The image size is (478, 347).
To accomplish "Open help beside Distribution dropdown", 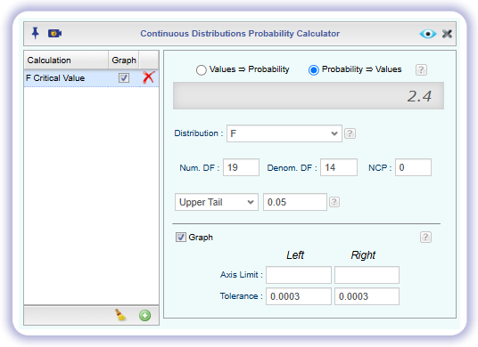I will (x=350, y=133).
